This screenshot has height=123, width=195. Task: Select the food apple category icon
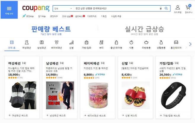131,42
